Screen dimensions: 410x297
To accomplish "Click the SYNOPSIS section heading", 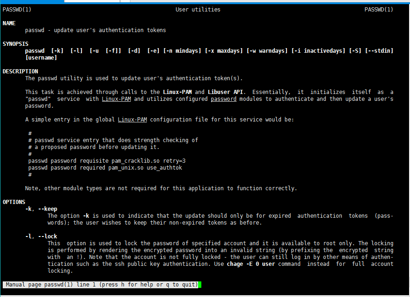I will pyautogui.click(x=16, y=44).
